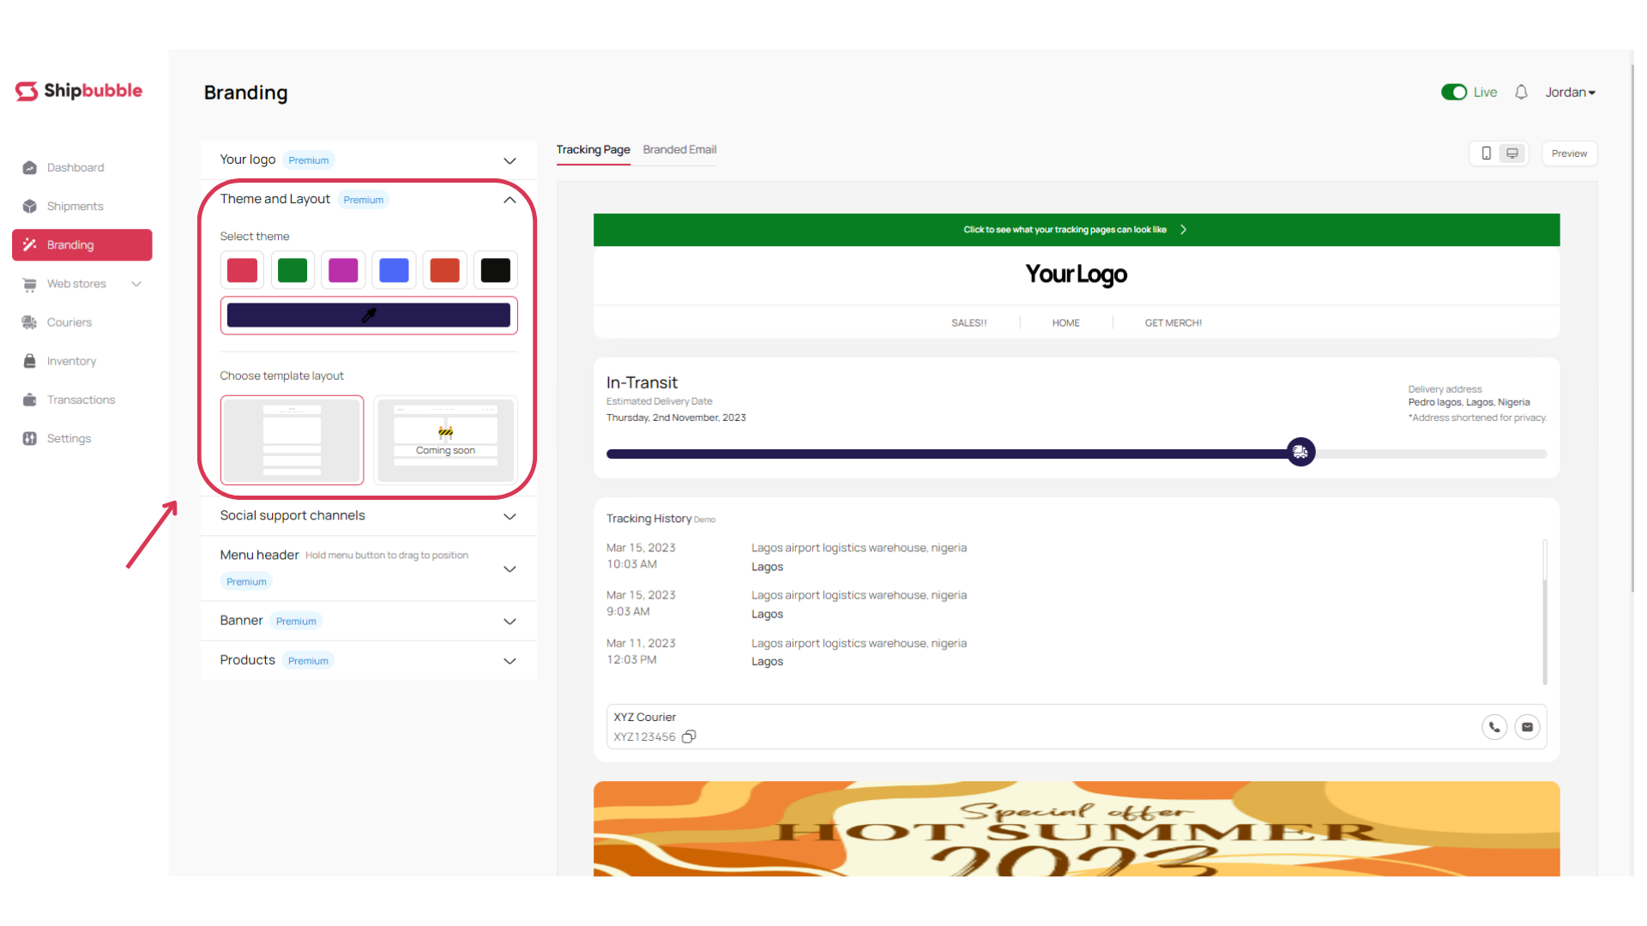Open Inventory from the sidebar
Viewport: 1647px width, 926px height.
pyautogui.click(x=71, y=361)
